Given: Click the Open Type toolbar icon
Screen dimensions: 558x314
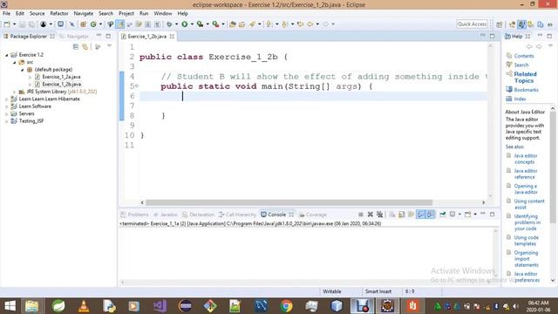Looking at the screenshot, I should click(233, 24).
